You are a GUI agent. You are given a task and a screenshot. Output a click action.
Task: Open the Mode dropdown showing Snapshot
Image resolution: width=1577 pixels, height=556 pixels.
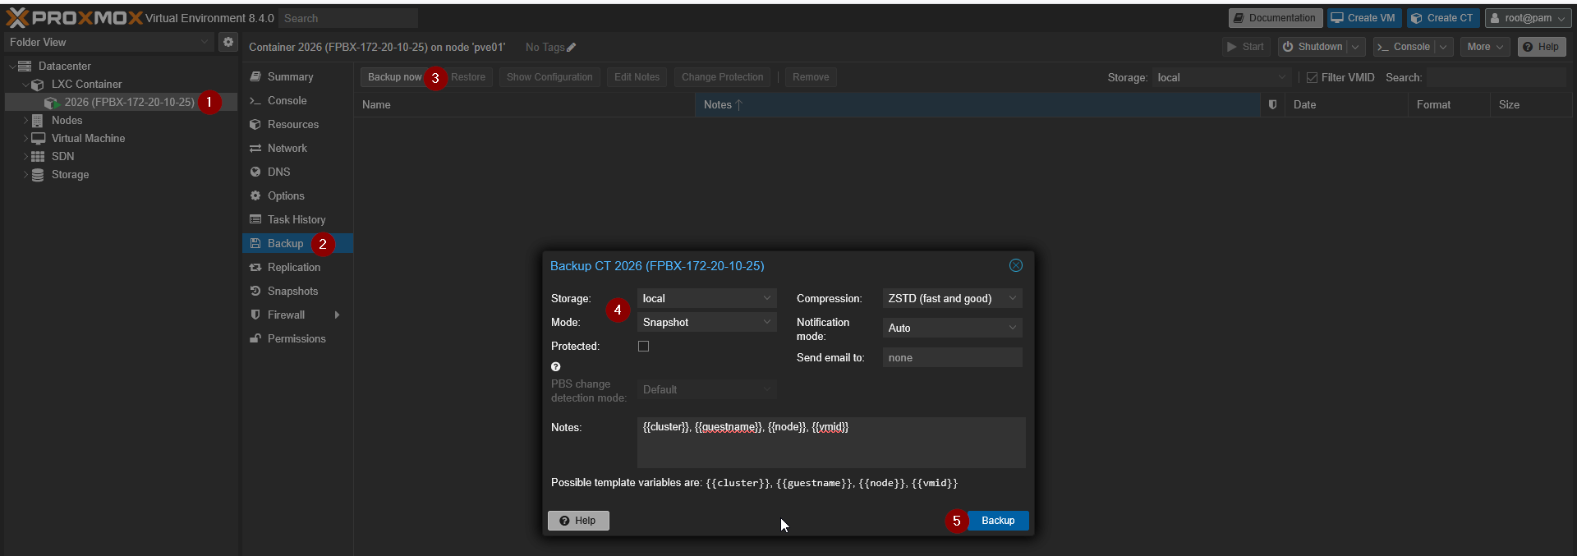706,323
